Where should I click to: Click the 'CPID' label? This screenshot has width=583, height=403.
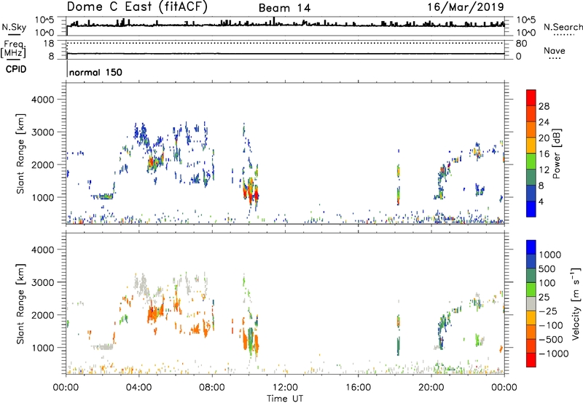pyautogui.click(x=16, y=69)
